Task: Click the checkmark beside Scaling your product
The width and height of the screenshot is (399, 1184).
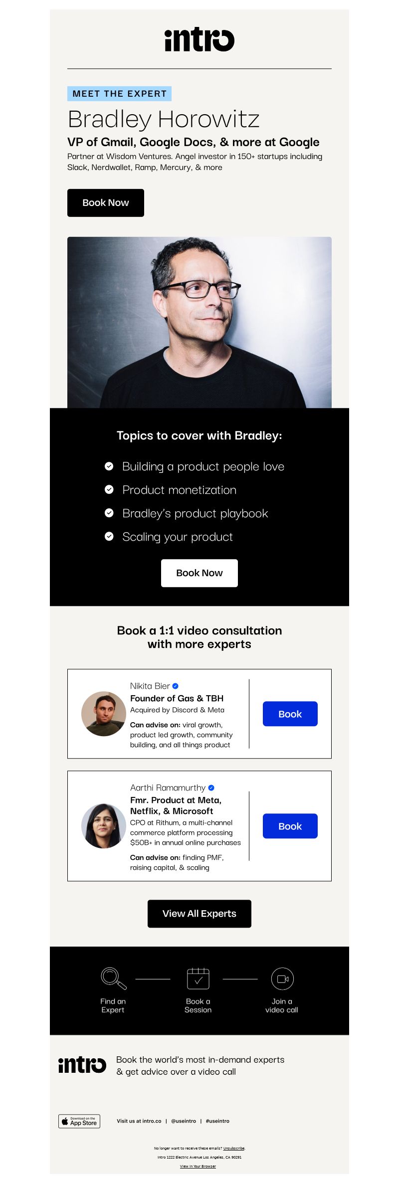Action: (109, 537)
